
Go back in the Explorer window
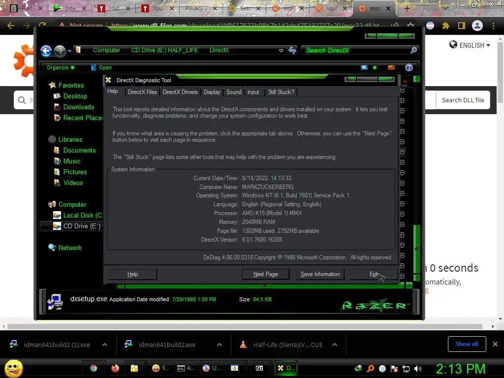pyautogui.click(x=46, y=51)
